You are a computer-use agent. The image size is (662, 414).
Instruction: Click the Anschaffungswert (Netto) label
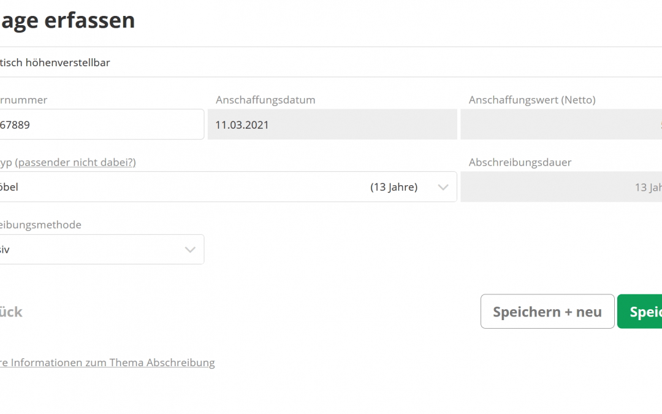click(x=532, y=100)
